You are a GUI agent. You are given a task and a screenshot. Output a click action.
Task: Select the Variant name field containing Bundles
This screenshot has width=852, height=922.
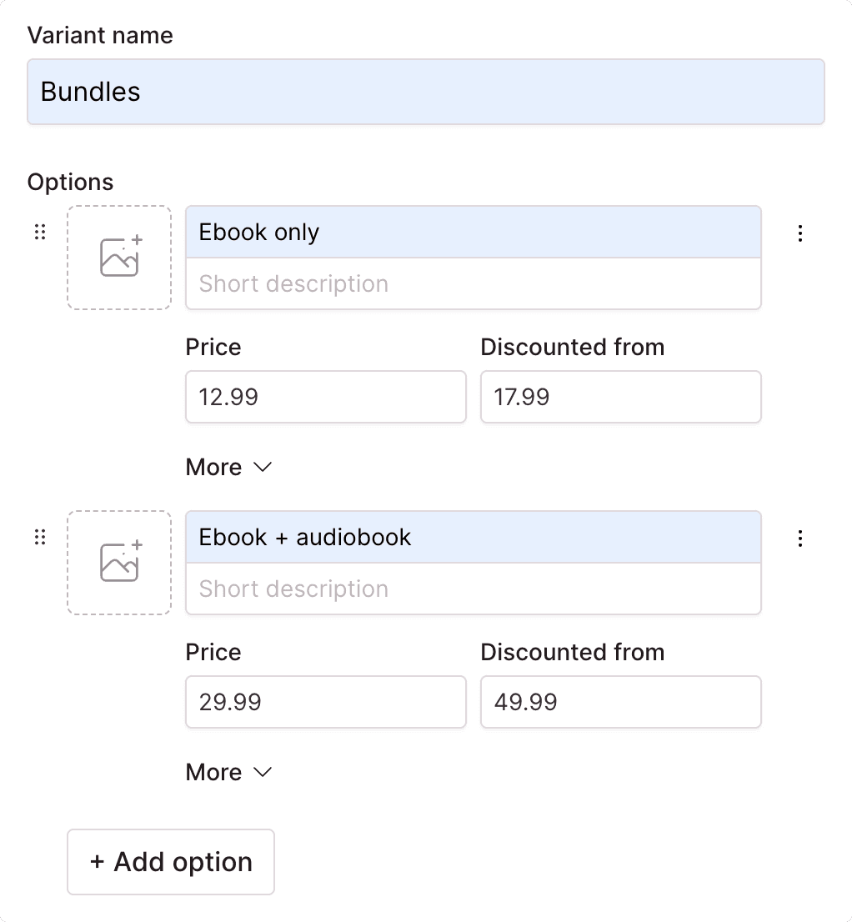click(x=425, y=92)
